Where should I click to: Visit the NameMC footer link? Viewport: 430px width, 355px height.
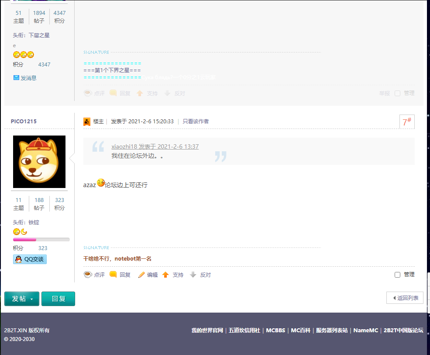[x=366, y=330]
